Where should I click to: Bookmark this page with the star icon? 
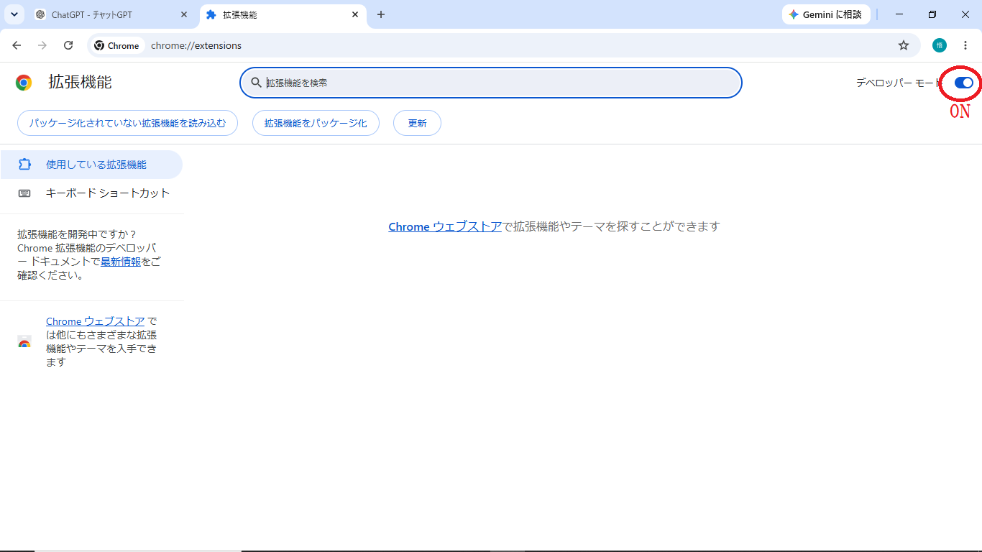[x=904, y=45]
